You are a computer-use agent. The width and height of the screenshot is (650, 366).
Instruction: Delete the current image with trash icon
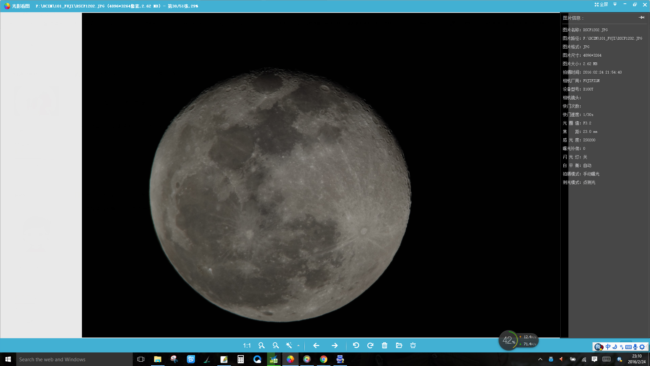click(385, 345)
